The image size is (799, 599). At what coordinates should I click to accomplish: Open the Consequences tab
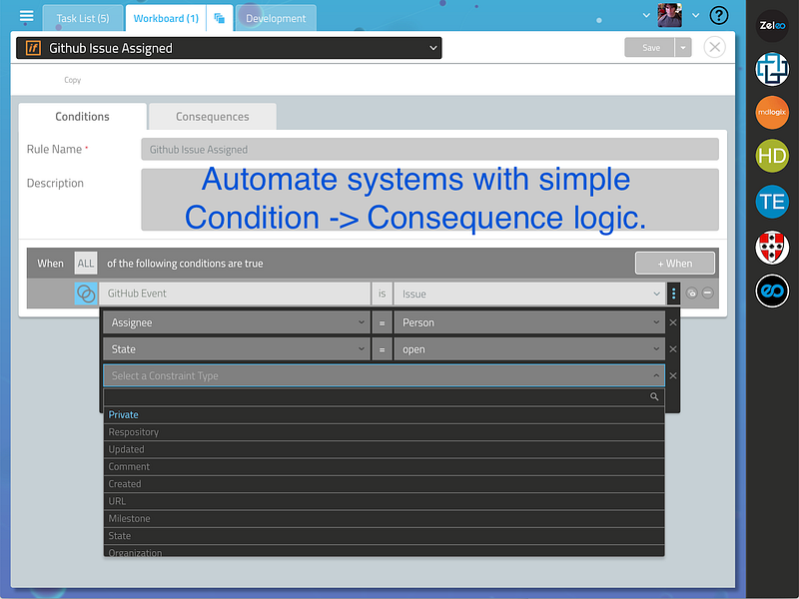pos(213,117)
